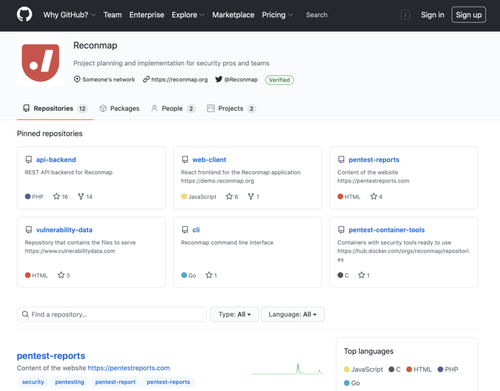This screenshot has height=391, width=500.
Task: Open the Language: All filter dropdown
Action: pyautogui.click(x=292, y=314)
